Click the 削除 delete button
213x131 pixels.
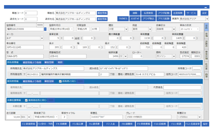pos(135,13)
